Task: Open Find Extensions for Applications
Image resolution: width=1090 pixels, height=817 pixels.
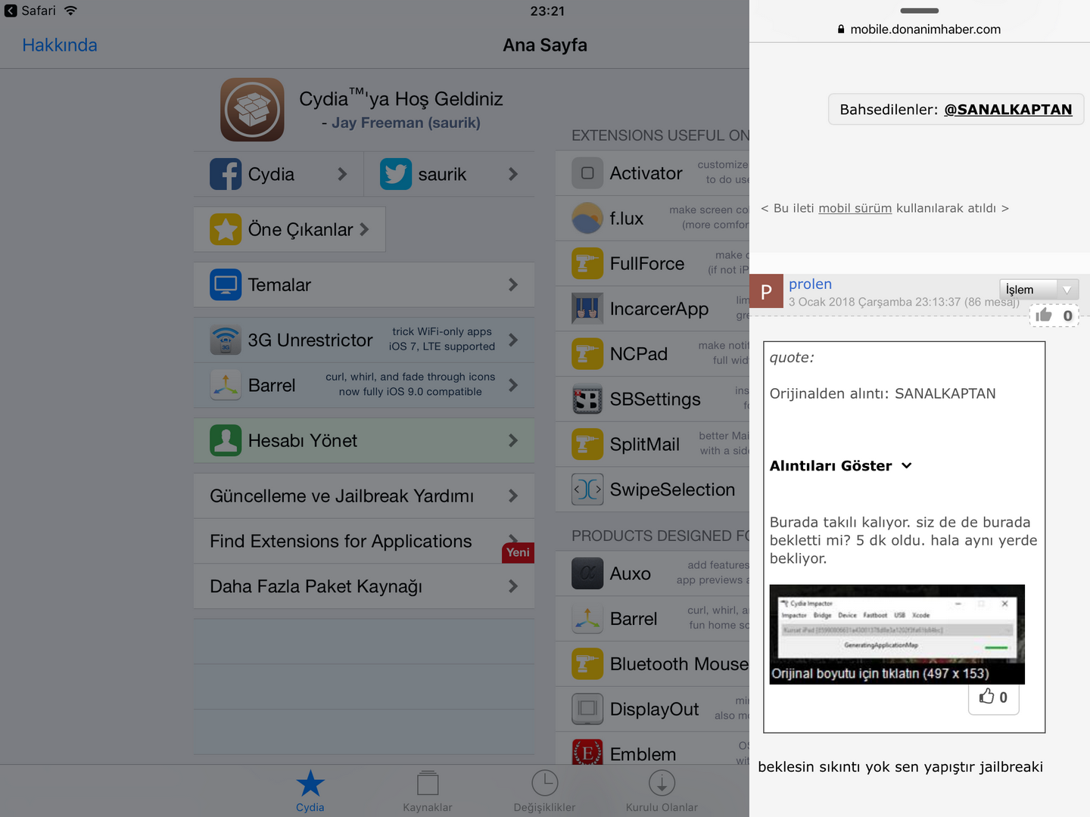Action: [364, 541]
